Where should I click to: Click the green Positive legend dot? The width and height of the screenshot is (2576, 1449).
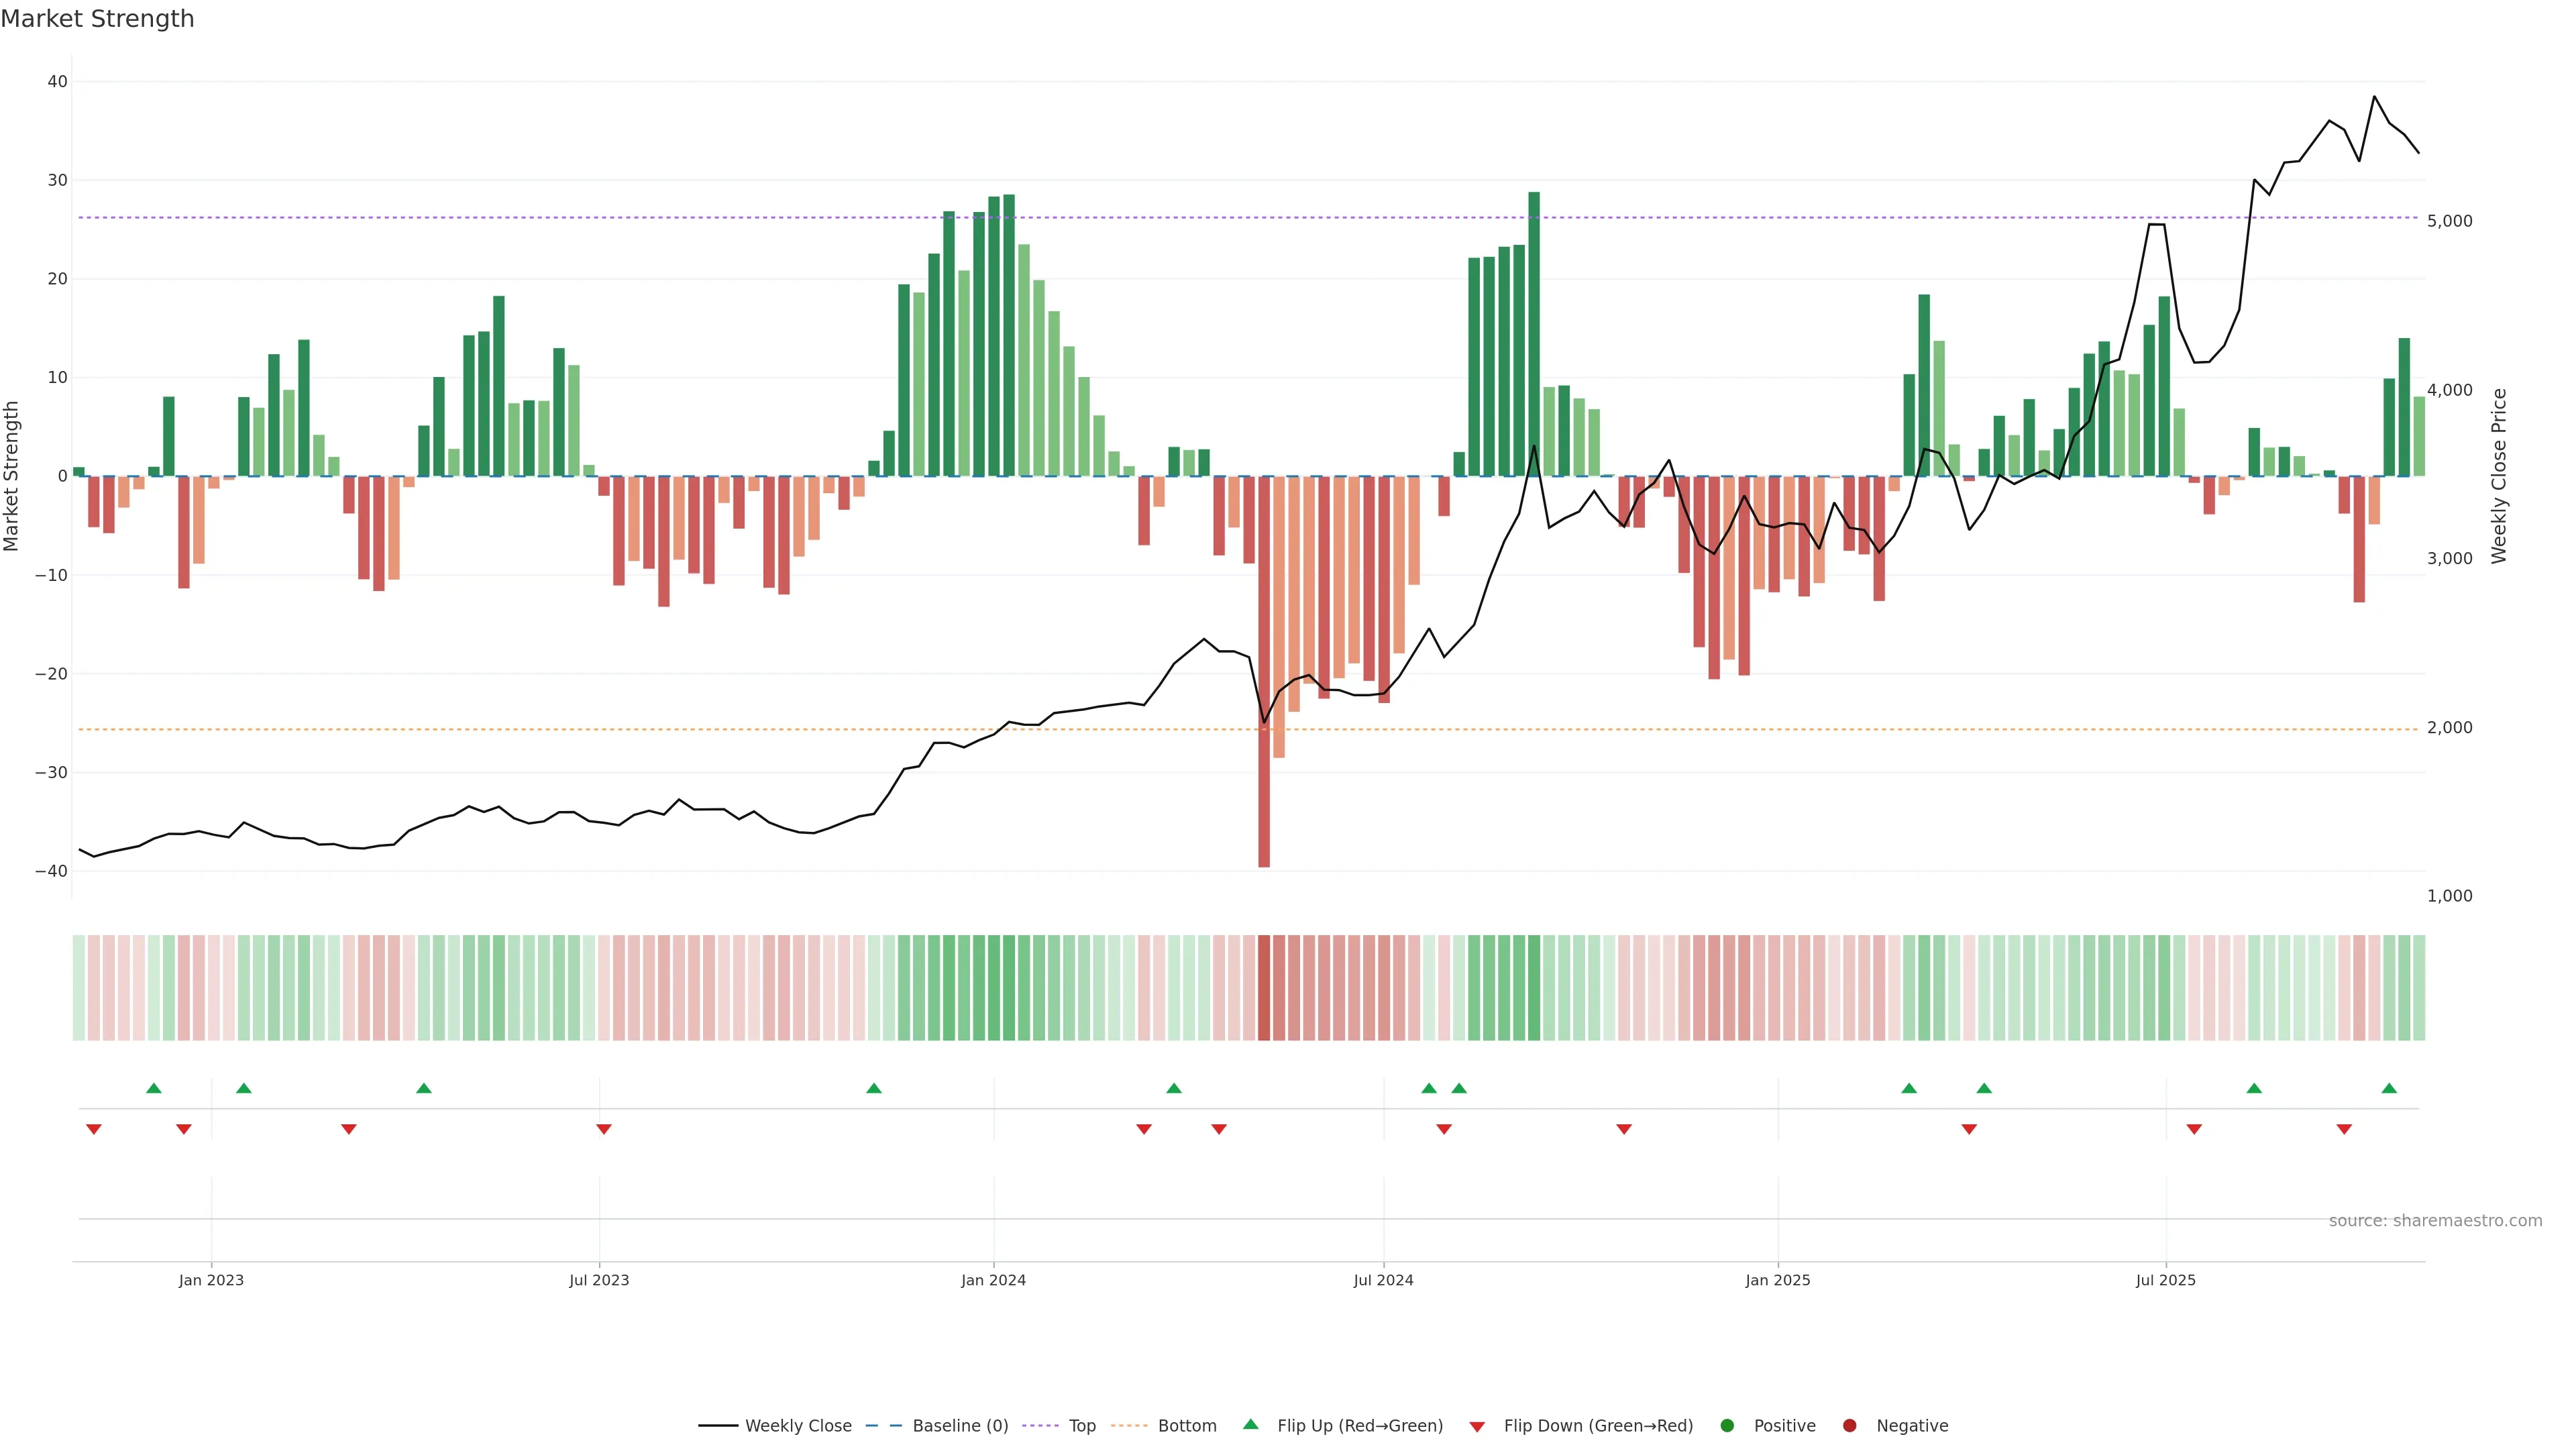click(x=1727, y=1425)
